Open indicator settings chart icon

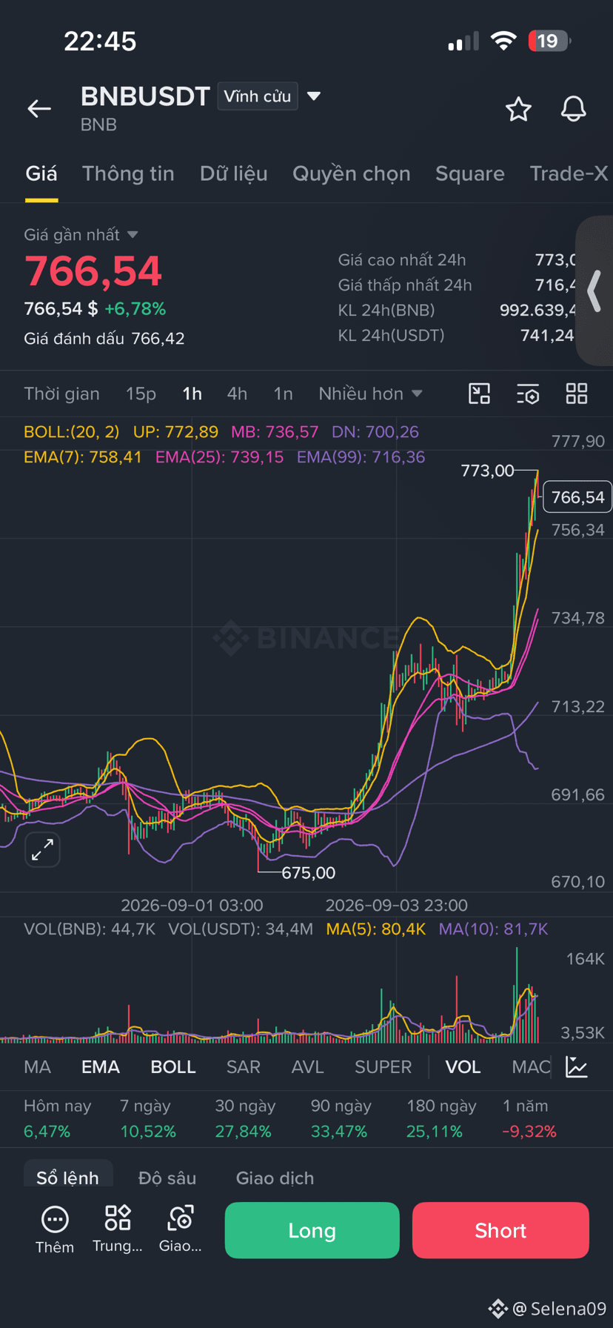[x=577, y=1066]
